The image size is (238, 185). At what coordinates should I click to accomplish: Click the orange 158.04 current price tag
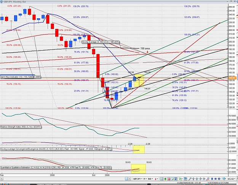pyautogui.click(x=232, y=78)
